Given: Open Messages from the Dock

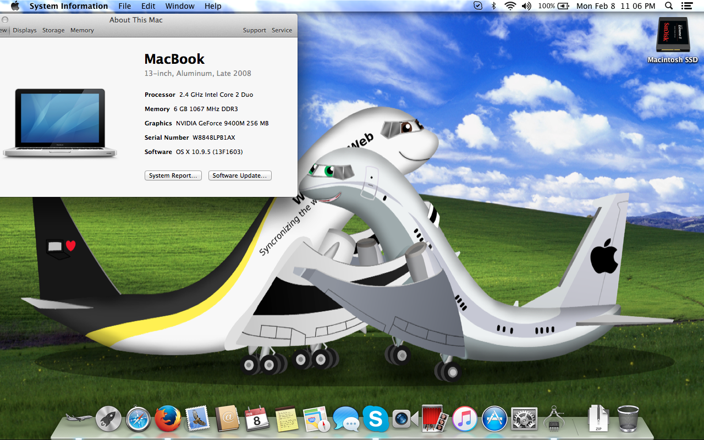Looking at the screenshot, I should click(346, 419).
